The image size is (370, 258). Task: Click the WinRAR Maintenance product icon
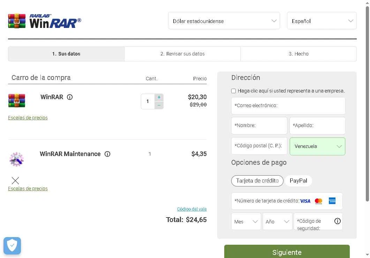click(x=16, y=159)
